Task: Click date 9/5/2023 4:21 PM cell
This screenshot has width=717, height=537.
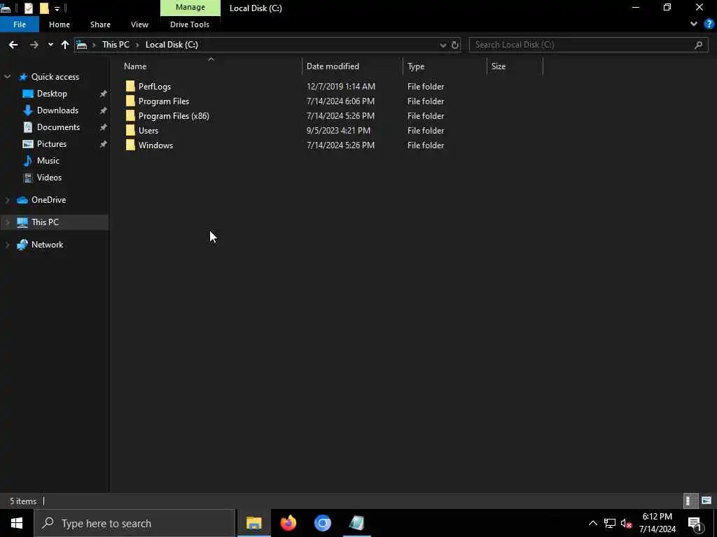Action: pyautogui.click(x=338, y=131)
